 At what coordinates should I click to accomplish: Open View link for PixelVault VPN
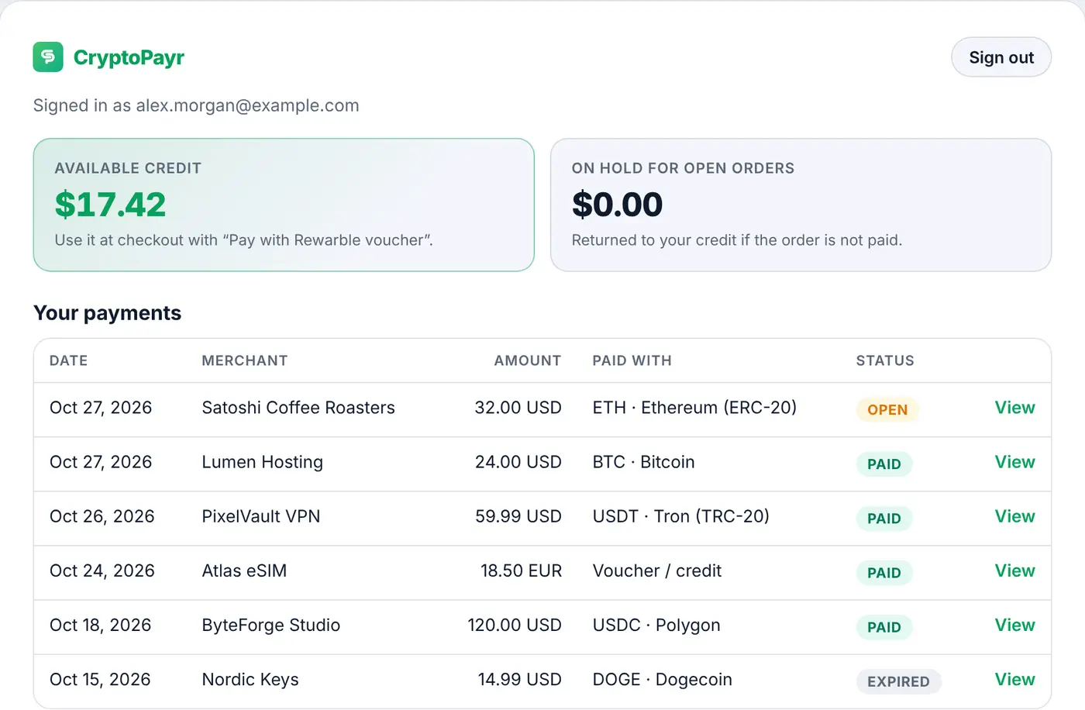click(x=1014, y=516)
